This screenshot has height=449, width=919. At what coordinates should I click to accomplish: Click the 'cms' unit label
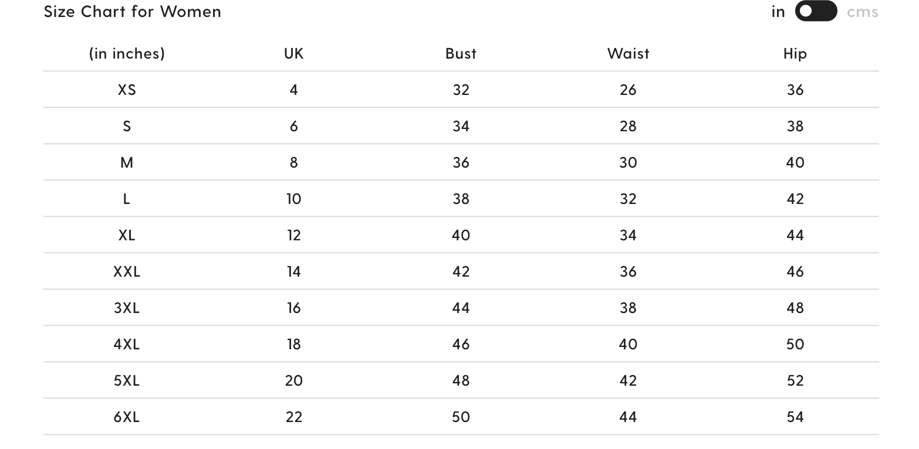point(862,12)
